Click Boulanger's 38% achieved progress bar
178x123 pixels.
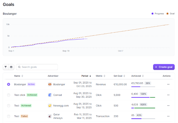[x=143, y=87]
